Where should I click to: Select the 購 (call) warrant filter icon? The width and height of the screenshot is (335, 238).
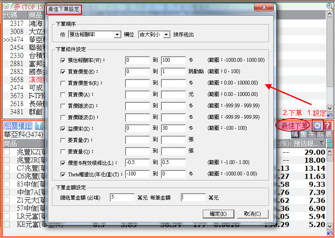coord(295,134)
